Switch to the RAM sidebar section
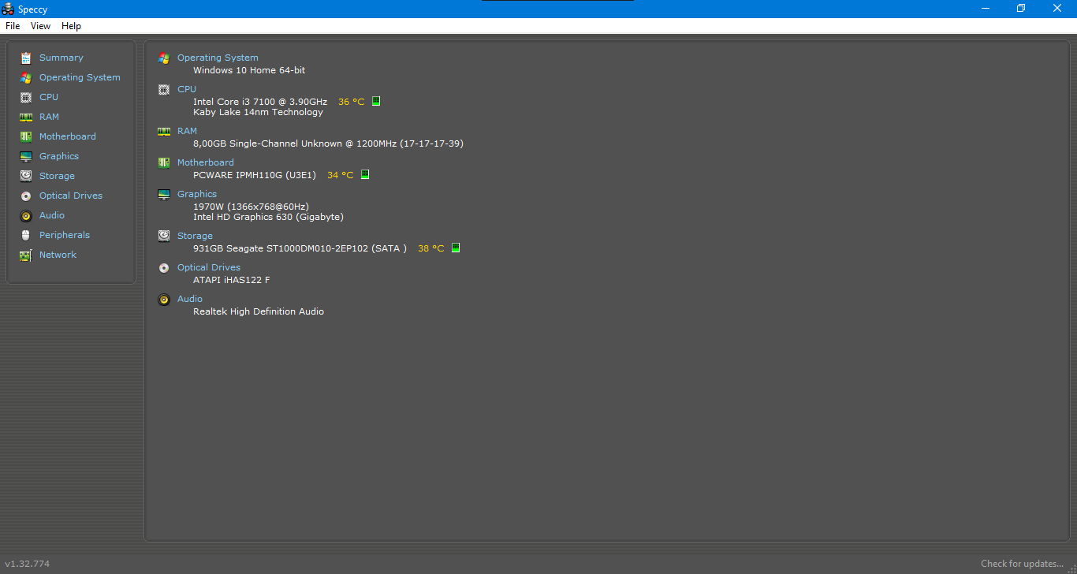The height and width of the screenshot is (574, 1077). [x=49, y=117]
